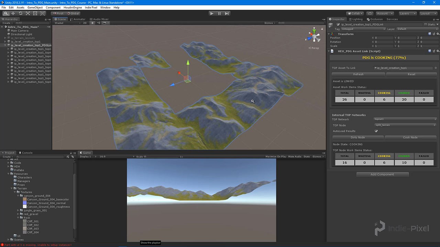The height and width of the screenshot is (247, 440).
Task: Toggle scene audio speaker icon
Action: [98, 23]
